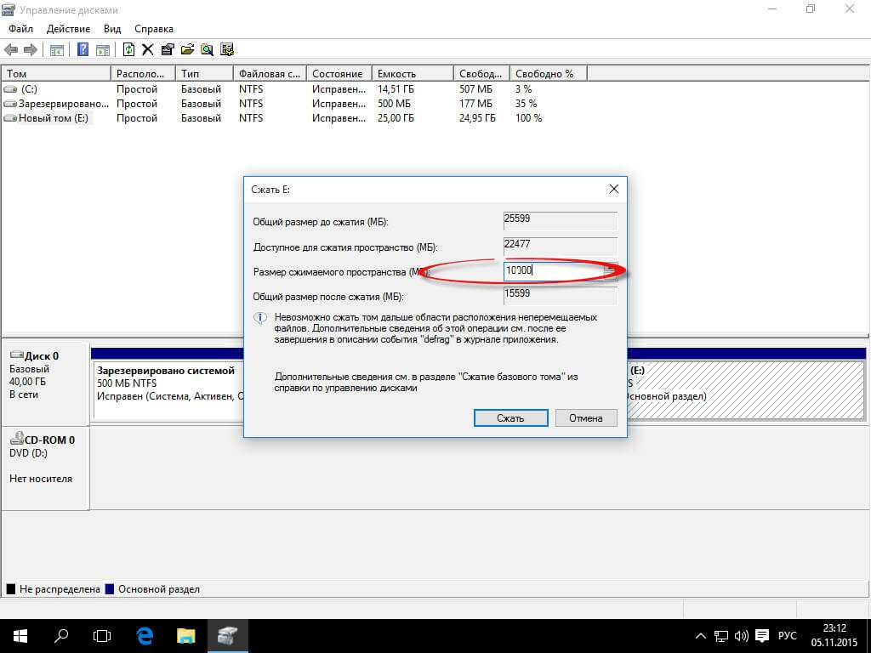
Task: Toggle the console tree pane icon
Action: point(57,50)
